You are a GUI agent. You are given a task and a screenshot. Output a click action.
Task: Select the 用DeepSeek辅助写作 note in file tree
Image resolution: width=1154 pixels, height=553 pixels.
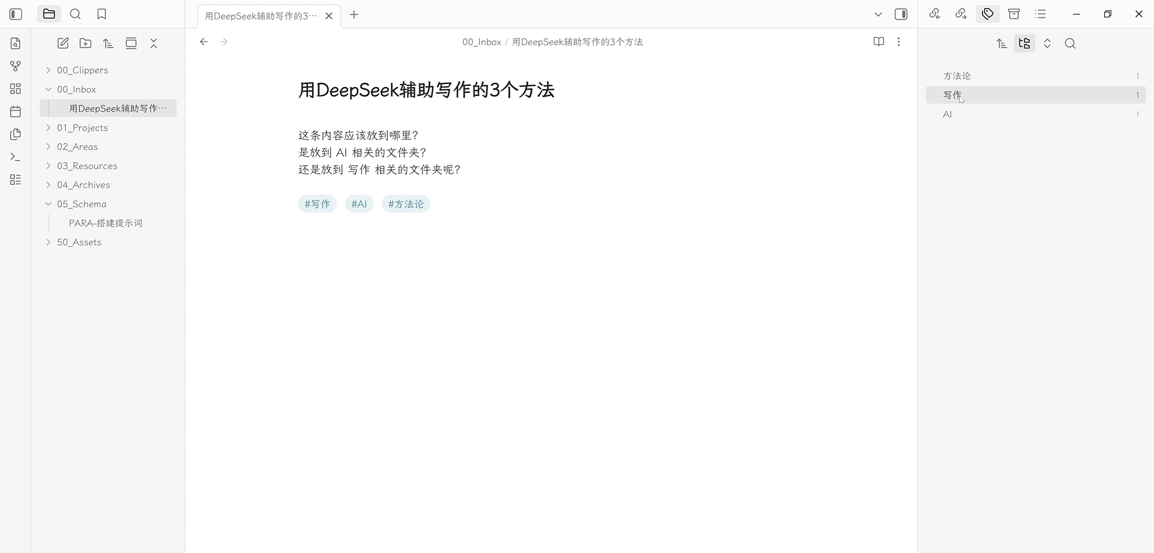[108, 109]
